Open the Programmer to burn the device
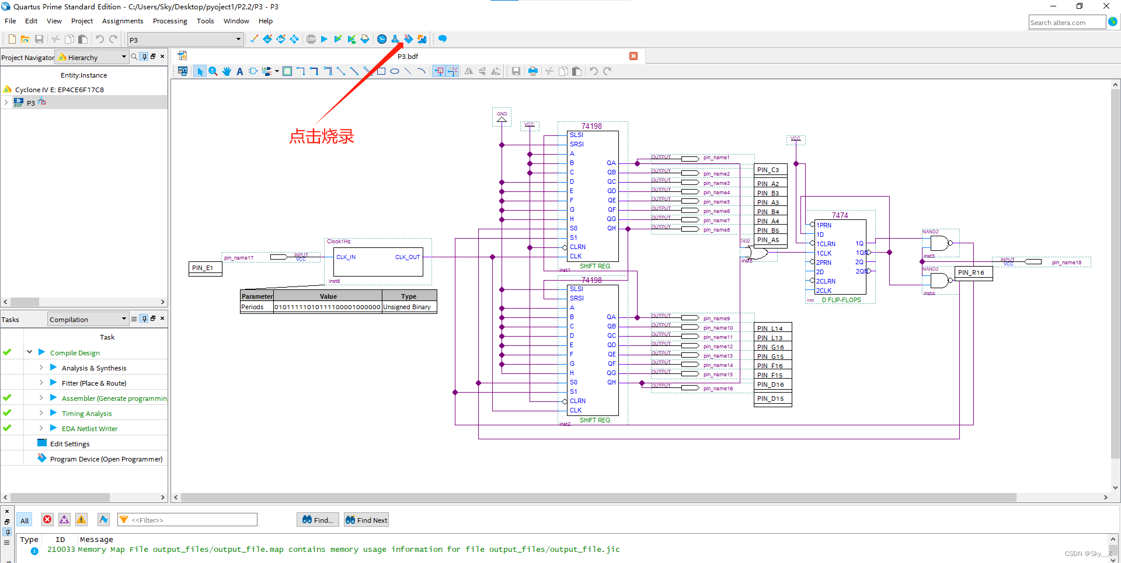 pos(408,39)
